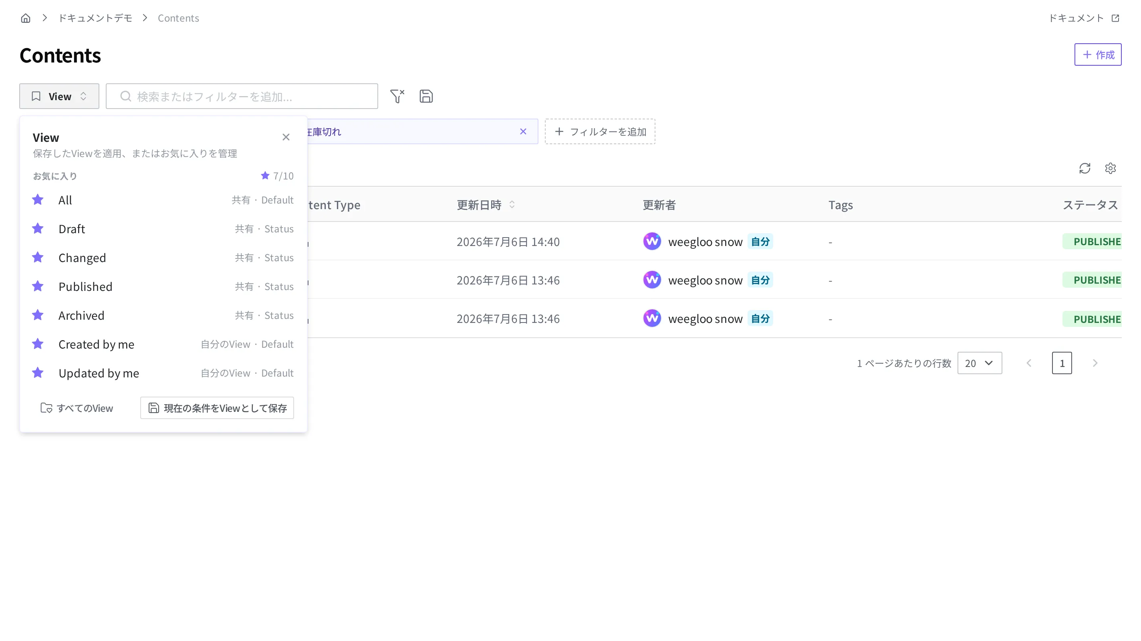Toggle the Created by me favorite star
The width and height of the screenshot is (1141, 641).
(x=38, y=344)
